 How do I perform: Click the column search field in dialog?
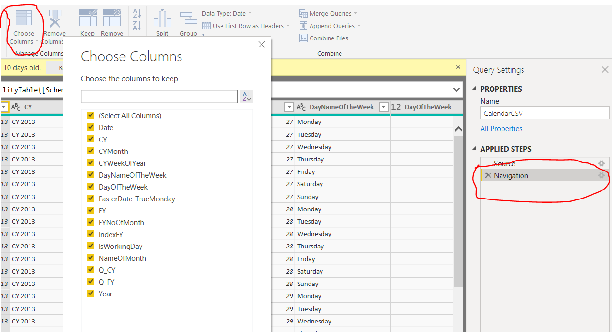coord(159,96)
